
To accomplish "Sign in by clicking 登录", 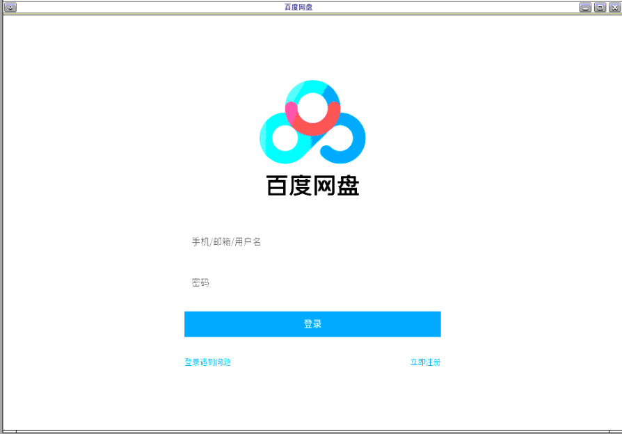I will coord(312,323).
